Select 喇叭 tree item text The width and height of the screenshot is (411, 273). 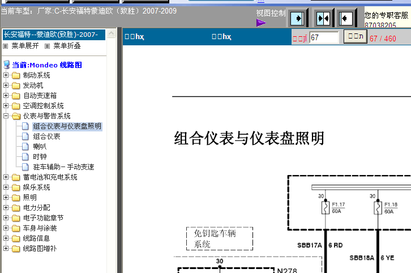point(40,147)
